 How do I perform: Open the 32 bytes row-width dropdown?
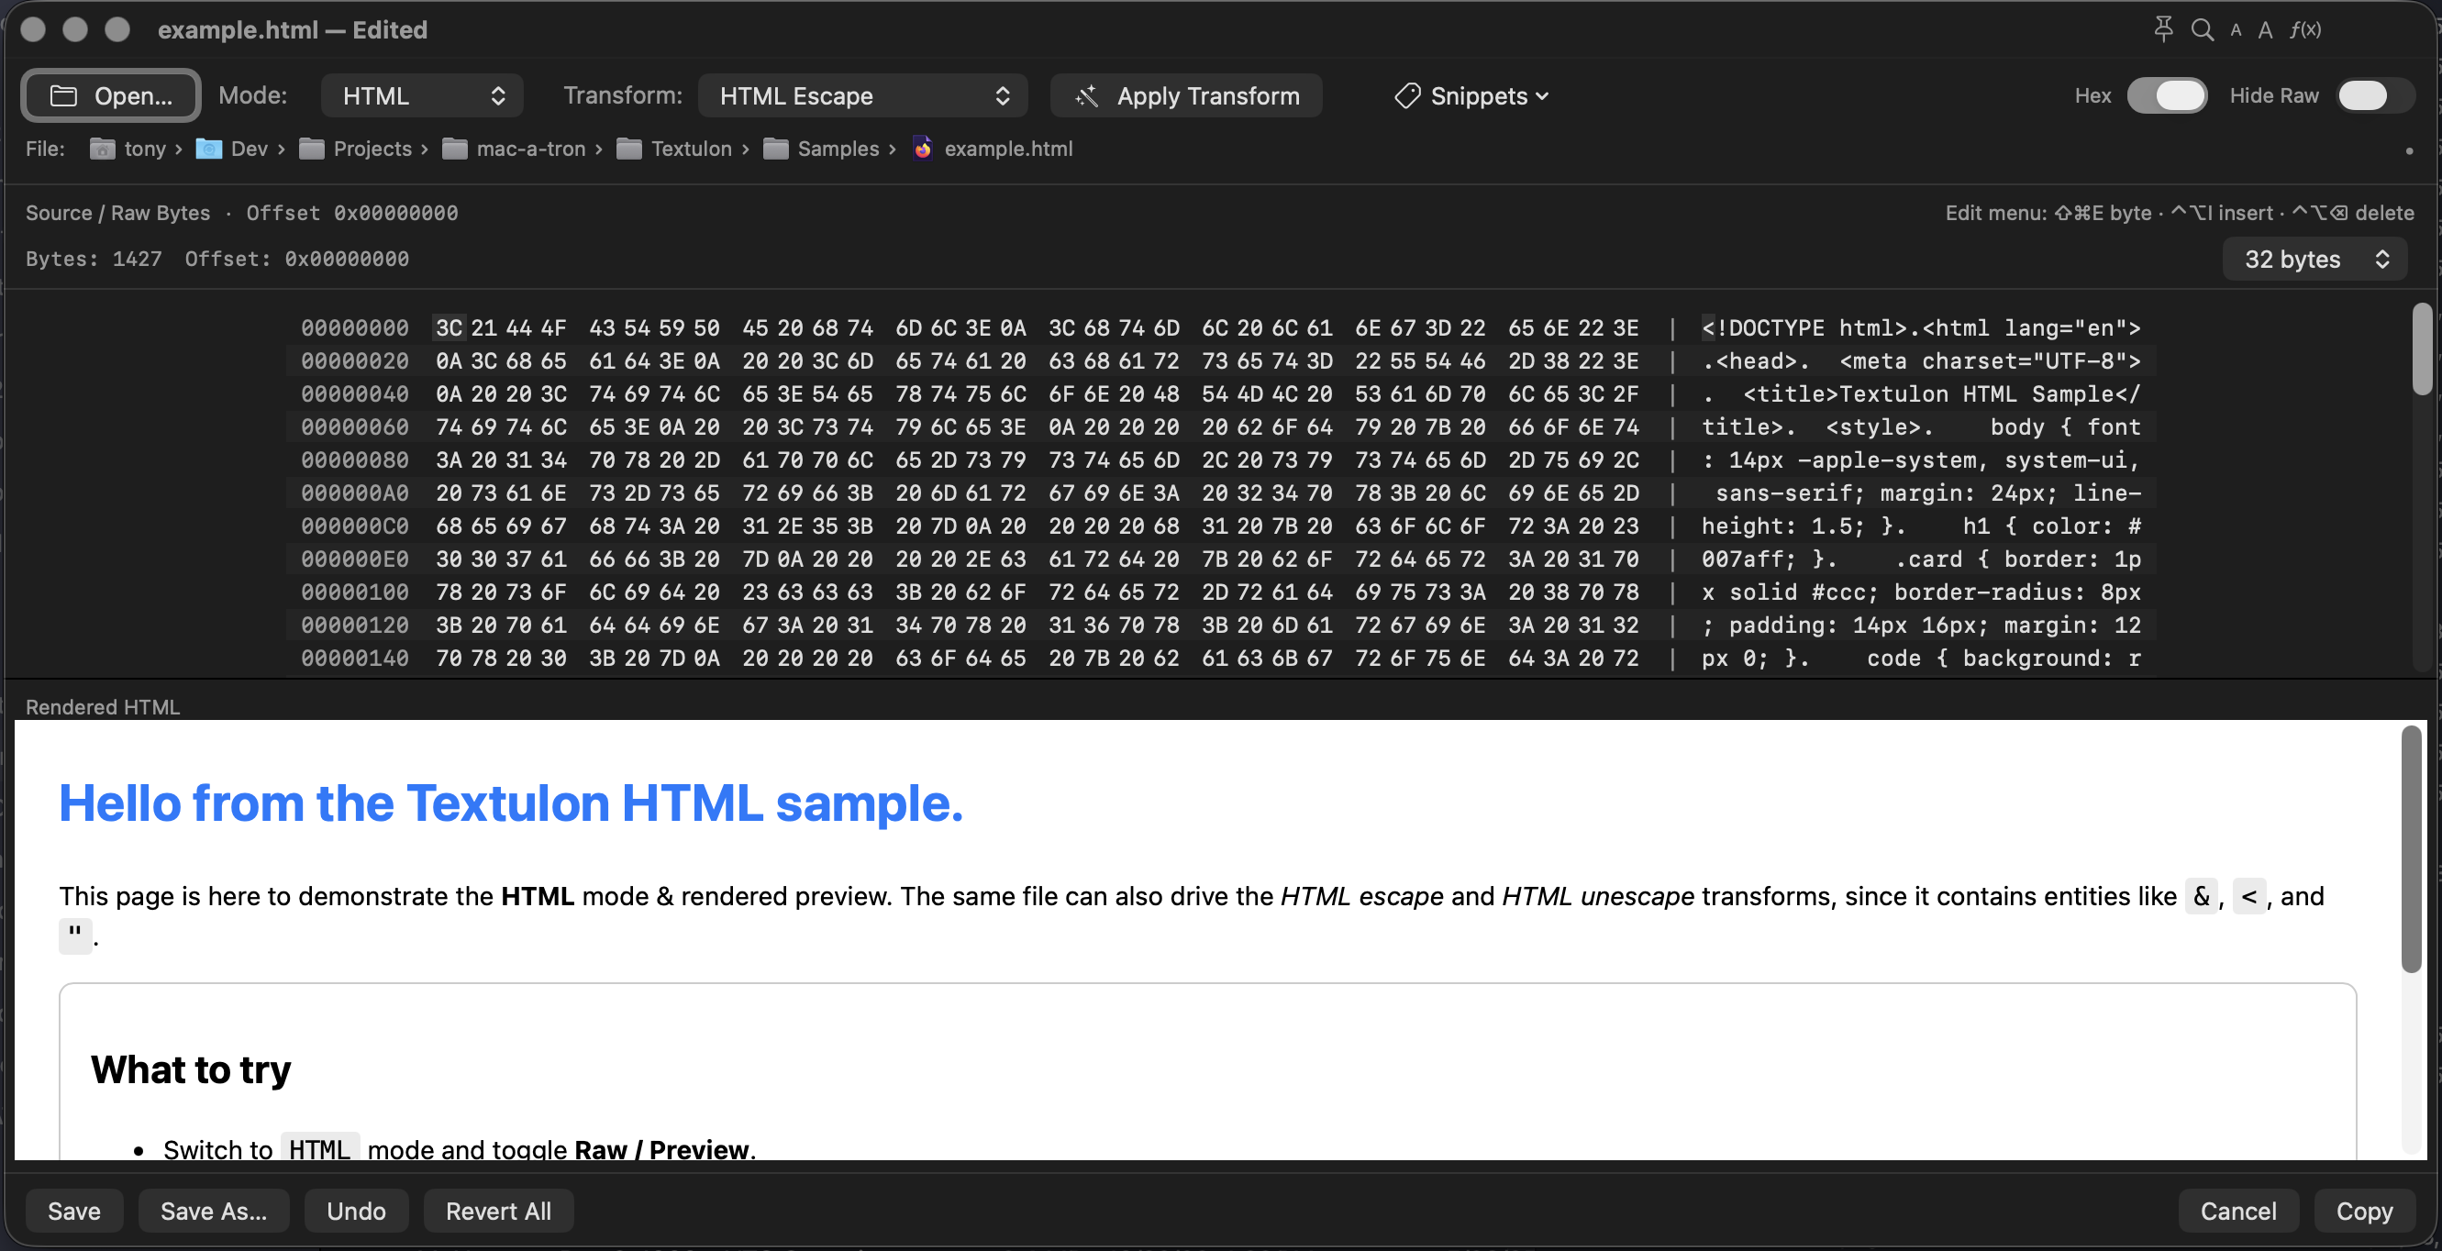point(2315,260)
